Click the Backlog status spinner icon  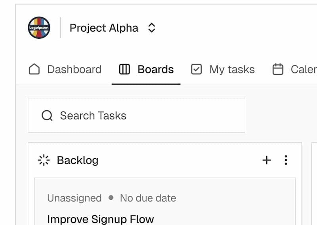pos(44,160)
